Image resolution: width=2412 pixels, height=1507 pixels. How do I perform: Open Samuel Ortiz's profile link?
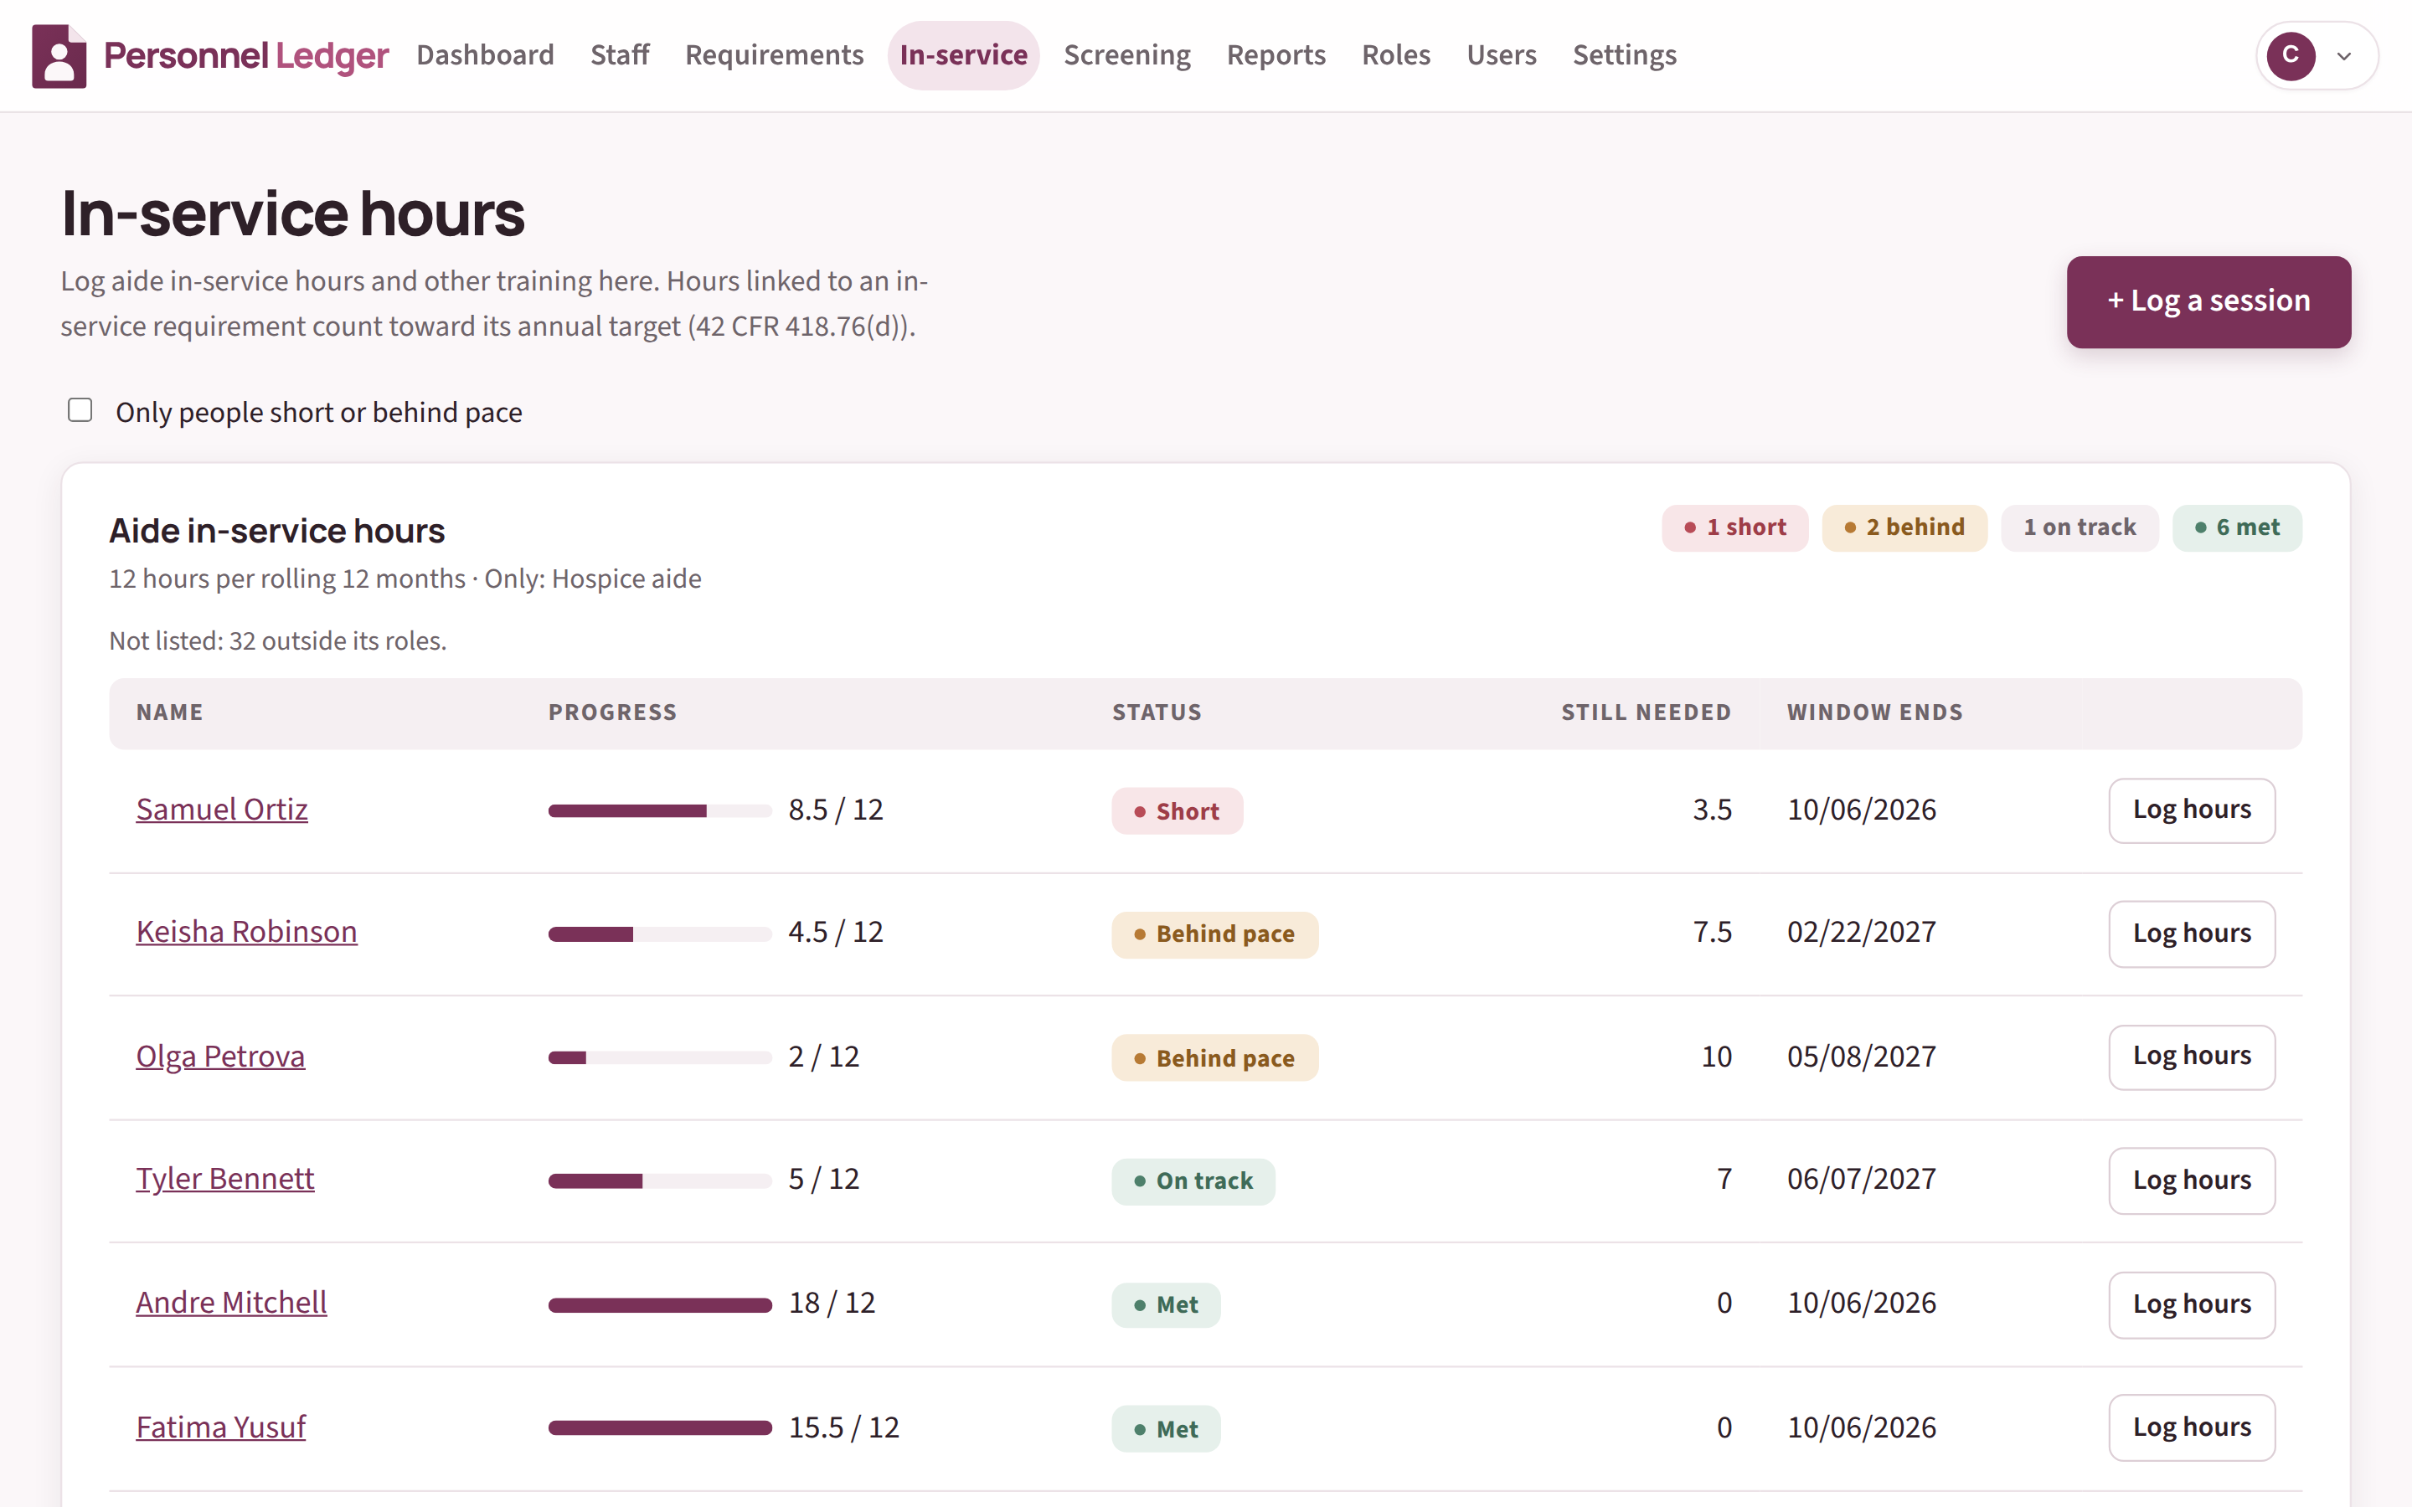(221, 810)
